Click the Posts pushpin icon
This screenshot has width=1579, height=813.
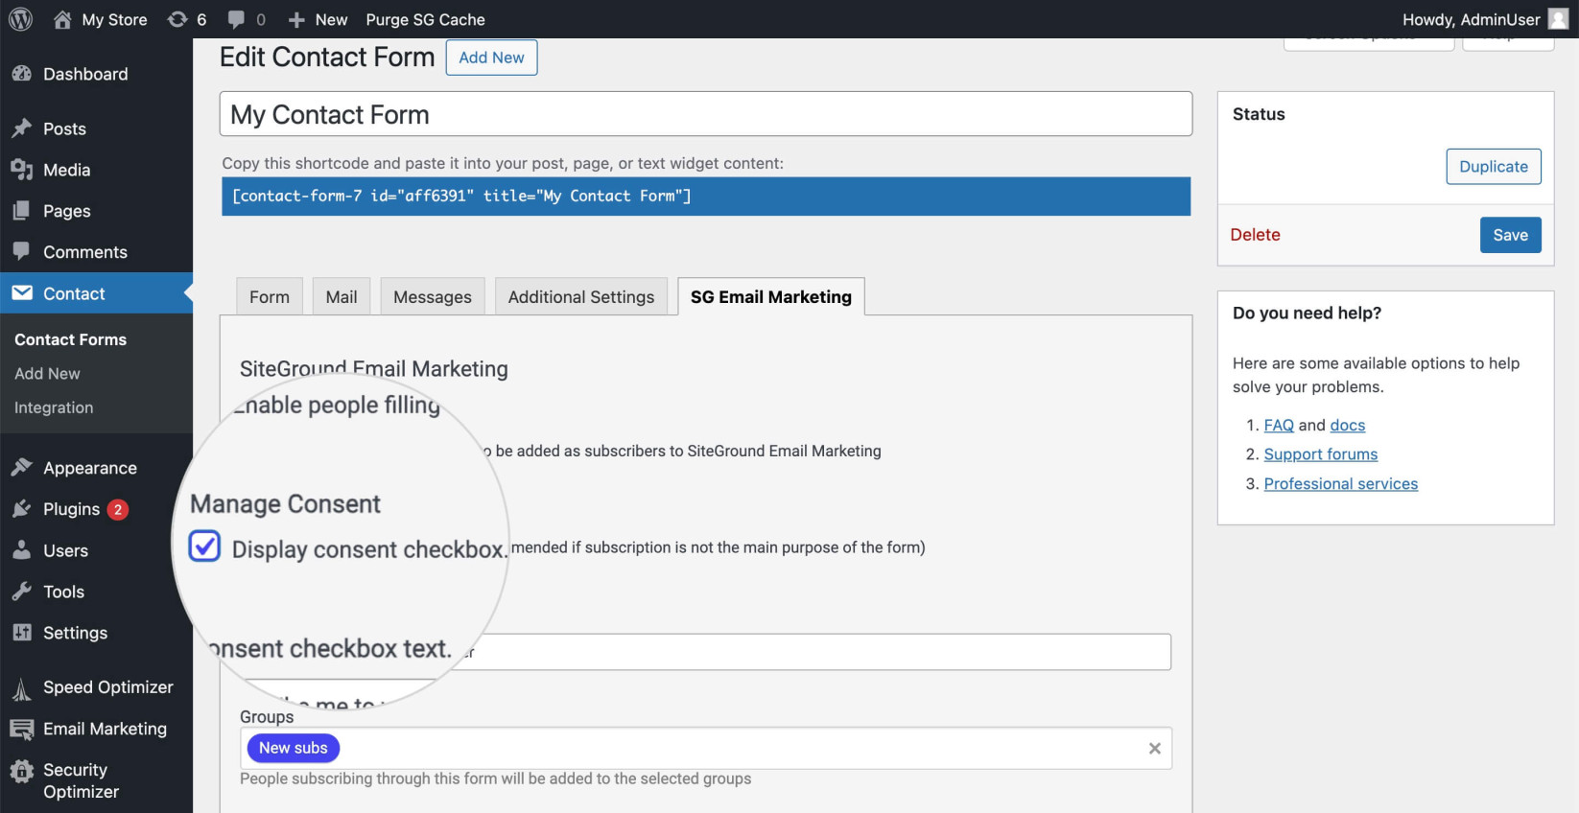tap(21, 128)
